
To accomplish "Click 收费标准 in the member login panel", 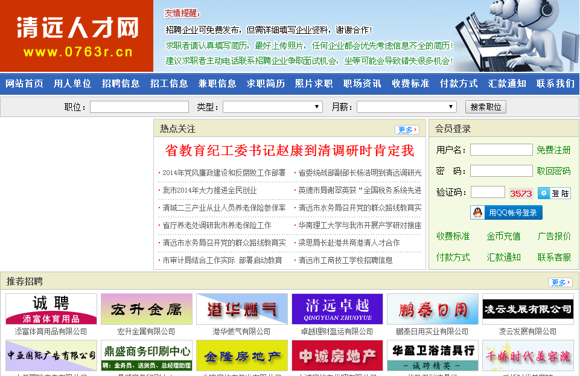I will pos(453,236).
